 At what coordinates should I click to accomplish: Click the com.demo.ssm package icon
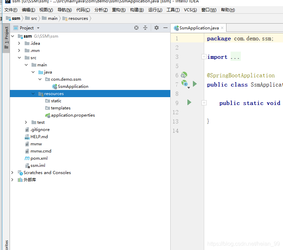[x=48, y=79]
